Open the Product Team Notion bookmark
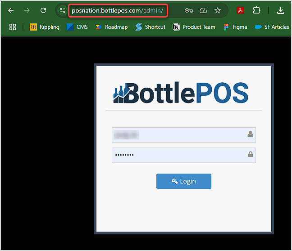This screenshot has height=251, width=292. click(x=194, y=27)
